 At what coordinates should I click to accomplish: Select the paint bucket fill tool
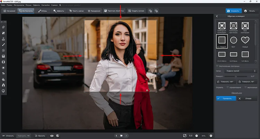3,79
